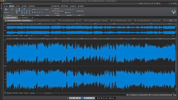Image resolution: width=178 pixels, height=100 pixels.
Task: Select Loudness tab in overview pane
Action: (x=26, y=36)
